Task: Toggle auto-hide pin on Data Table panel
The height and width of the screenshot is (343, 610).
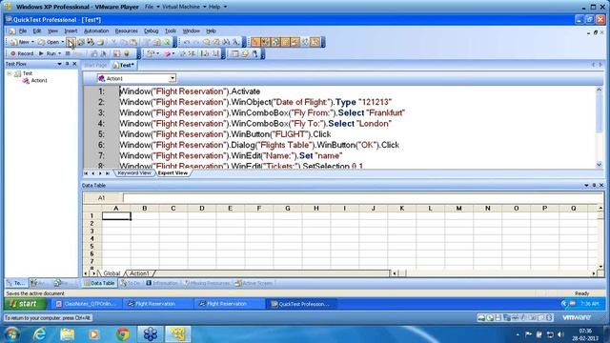Action: pos(594,185)
